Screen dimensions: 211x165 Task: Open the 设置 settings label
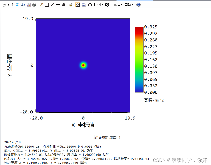pos(10,5)
